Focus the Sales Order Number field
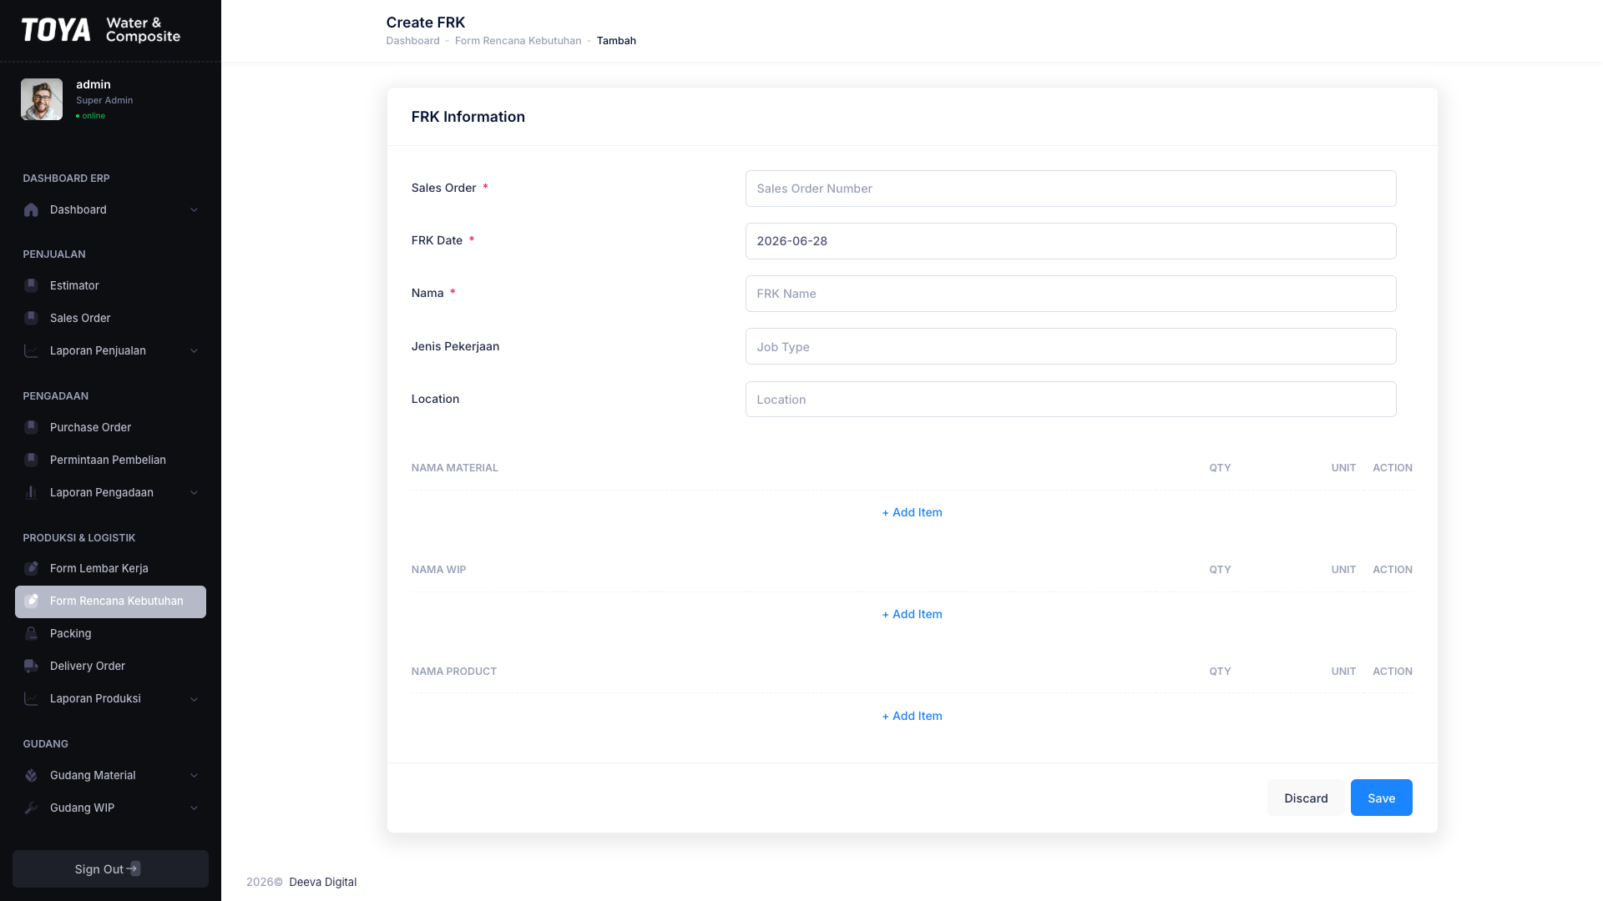This screenshot has width=1603, height=901. (x=1070, y=189)
